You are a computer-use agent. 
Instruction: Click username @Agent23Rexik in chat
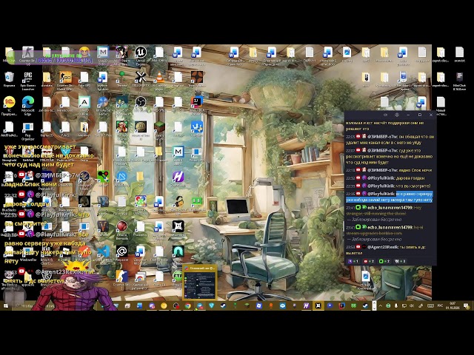pyautogui.click(x=383, y=247)
